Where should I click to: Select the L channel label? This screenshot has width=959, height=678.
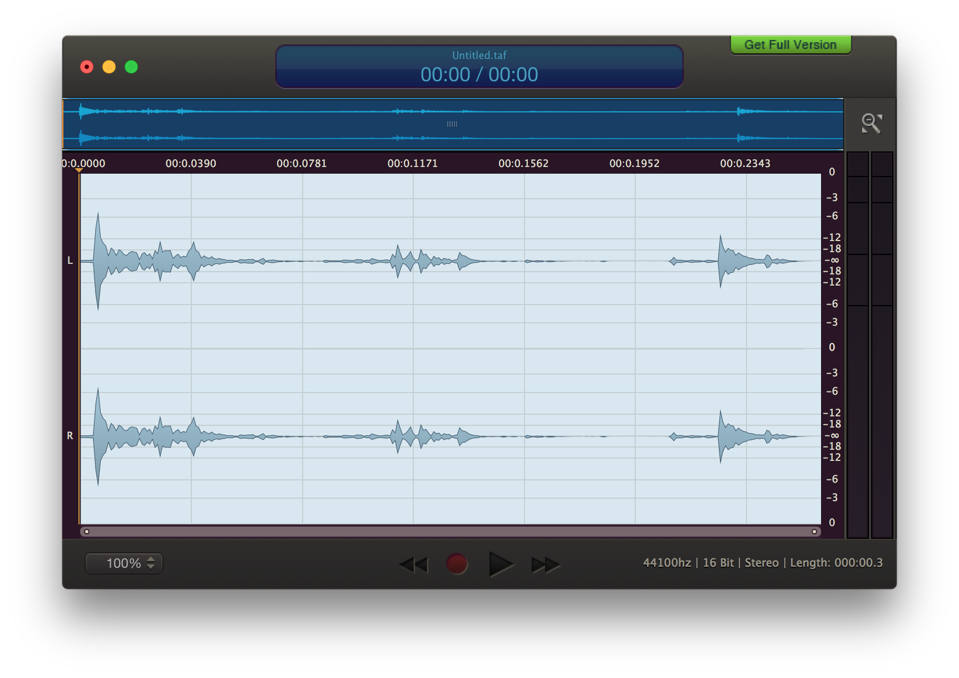(x=70, y=261)
